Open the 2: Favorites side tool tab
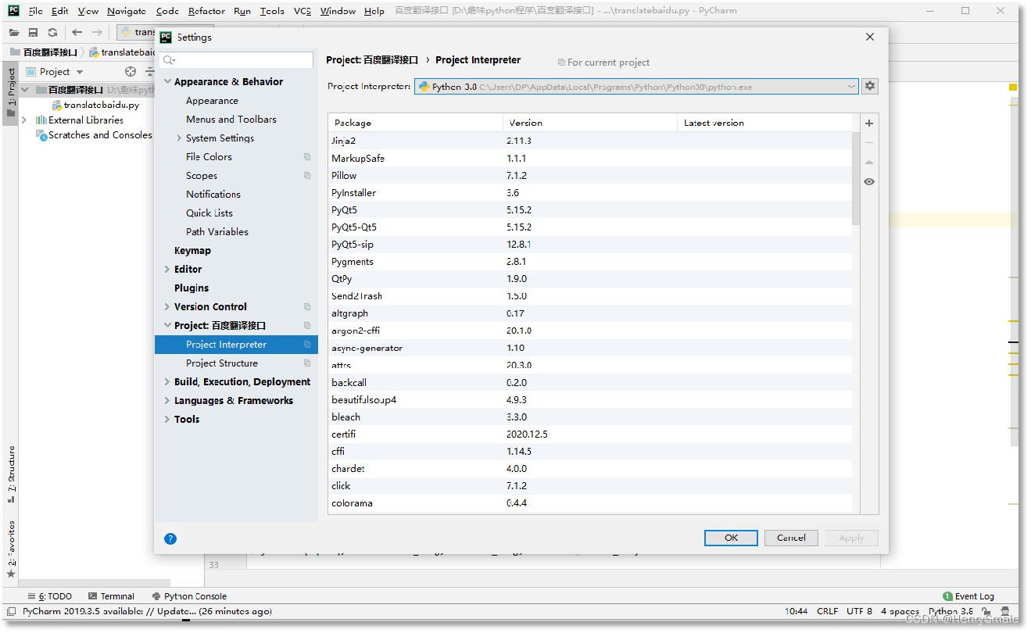The width and height of the screenshot is (1031, 633). click(x=11, y=549)
